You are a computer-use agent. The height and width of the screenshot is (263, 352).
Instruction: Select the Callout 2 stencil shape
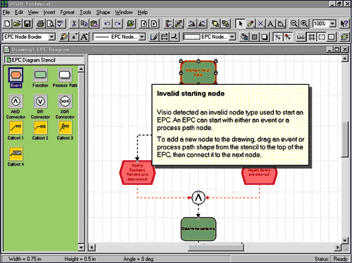40,130
